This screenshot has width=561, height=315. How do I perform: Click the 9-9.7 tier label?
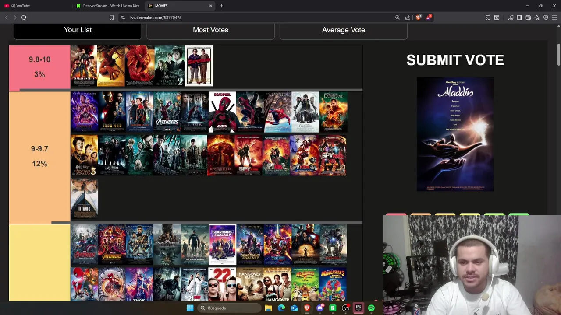tap(39, 156)
